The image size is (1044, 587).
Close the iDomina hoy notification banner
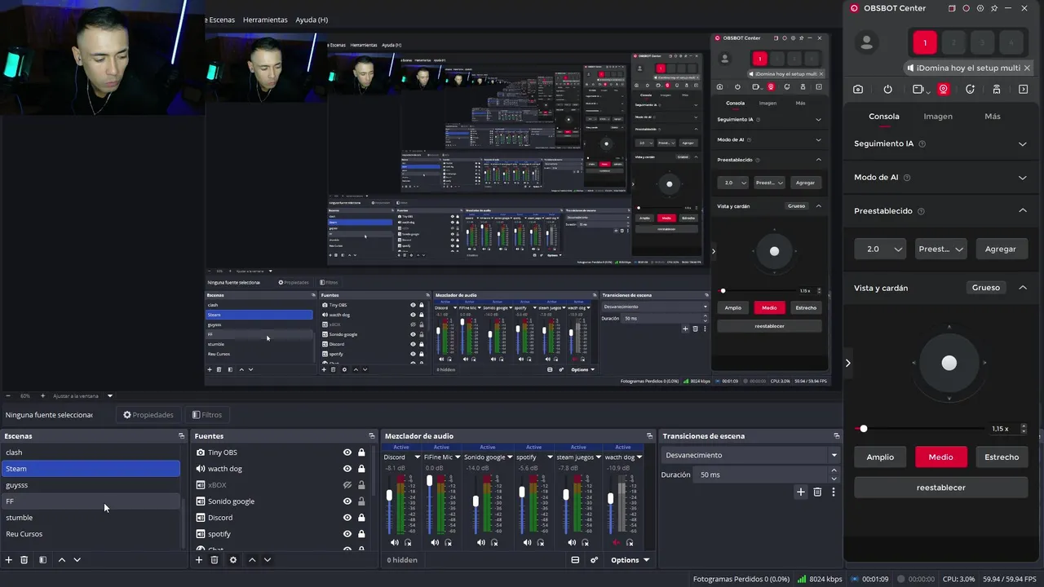pyautogui.click(x=1027, y=68)
